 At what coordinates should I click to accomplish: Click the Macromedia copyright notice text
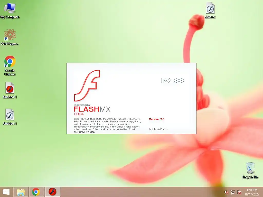108,125
